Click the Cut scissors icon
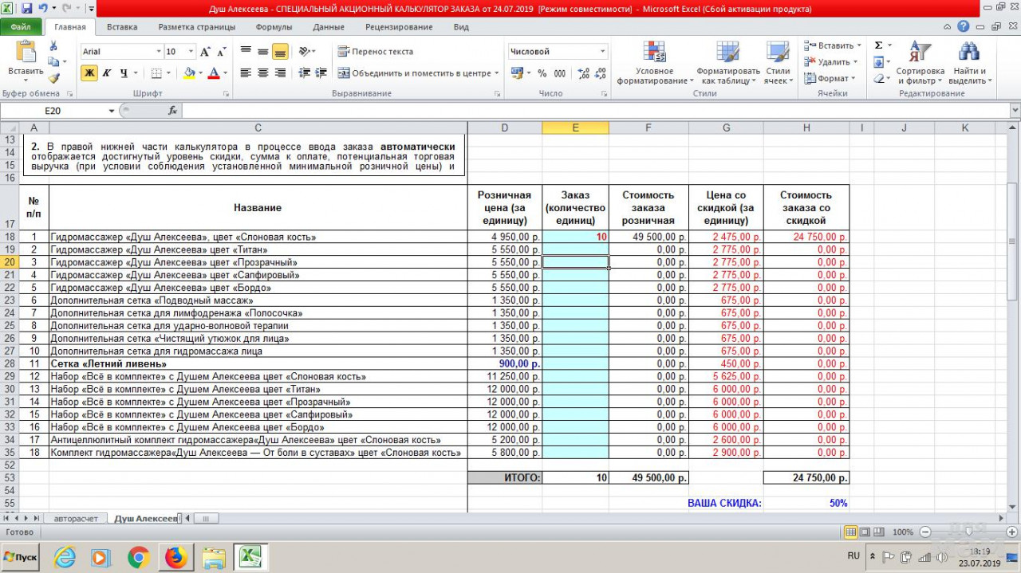 point(53,46)
